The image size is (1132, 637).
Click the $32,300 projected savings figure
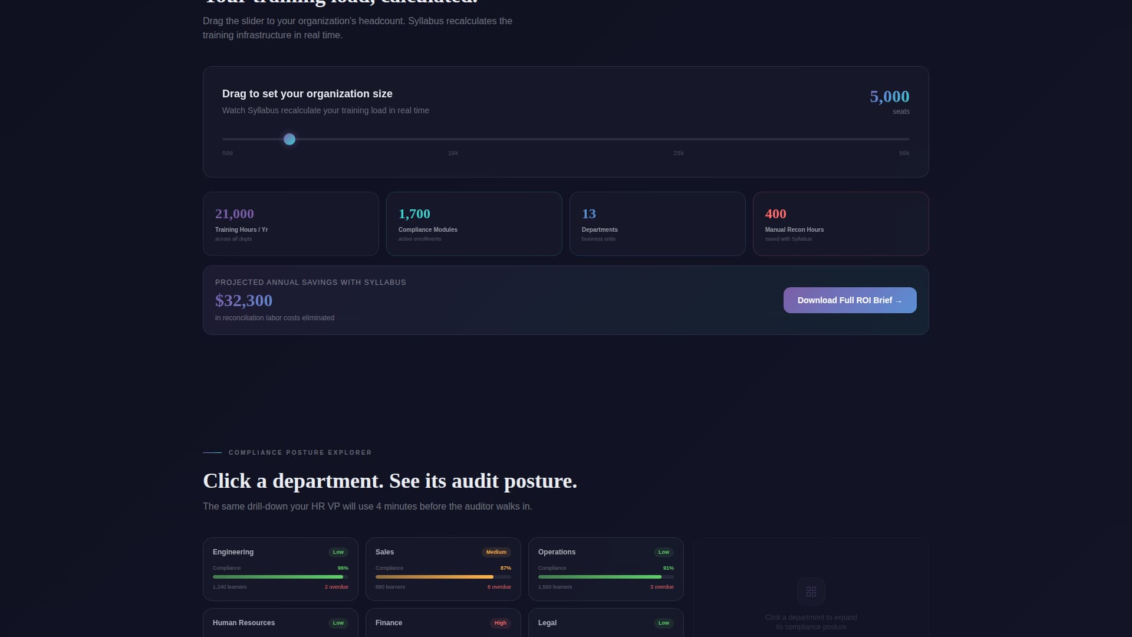243,300
